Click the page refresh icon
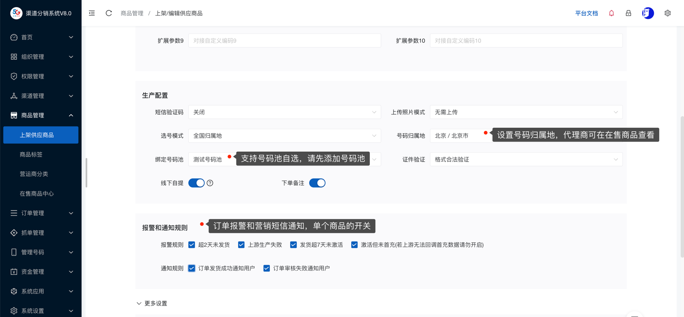 [109, 13]
